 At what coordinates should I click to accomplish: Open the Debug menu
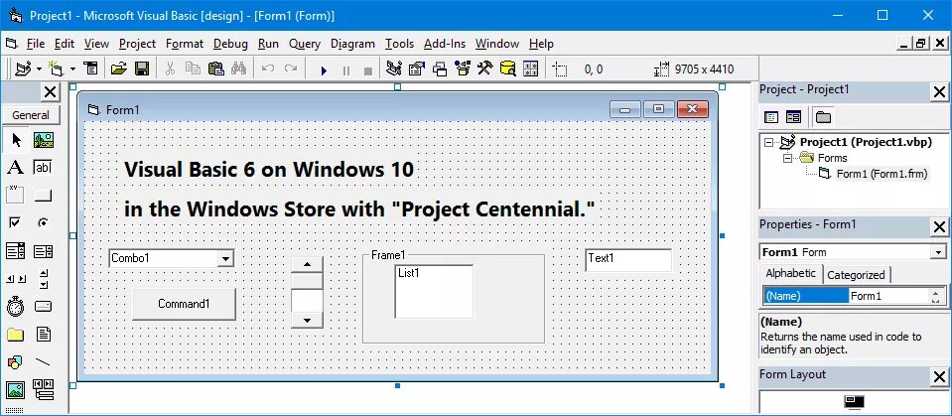click(230, 44)
